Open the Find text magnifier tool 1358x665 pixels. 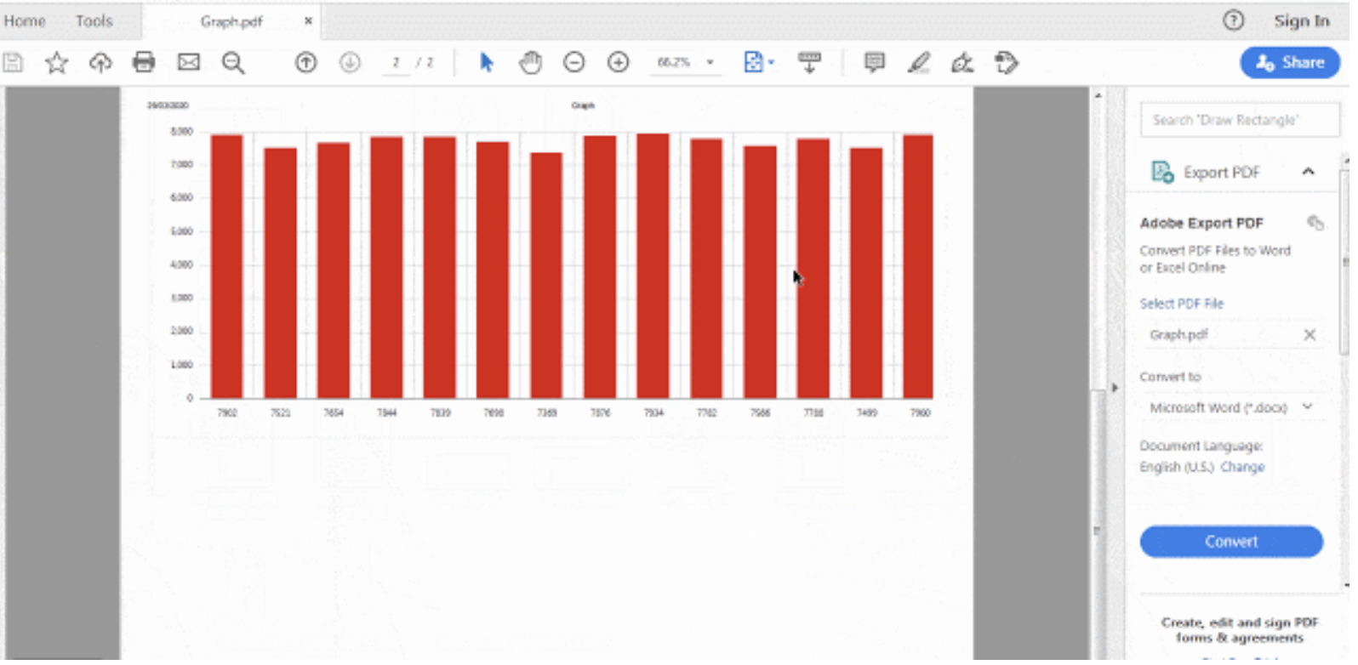tap(233, 63)
